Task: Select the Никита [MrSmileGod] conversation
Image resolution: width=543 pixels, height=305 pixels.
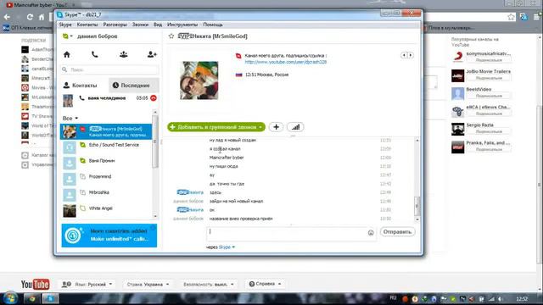Action: pyautogui.click(x=106, y=132)
